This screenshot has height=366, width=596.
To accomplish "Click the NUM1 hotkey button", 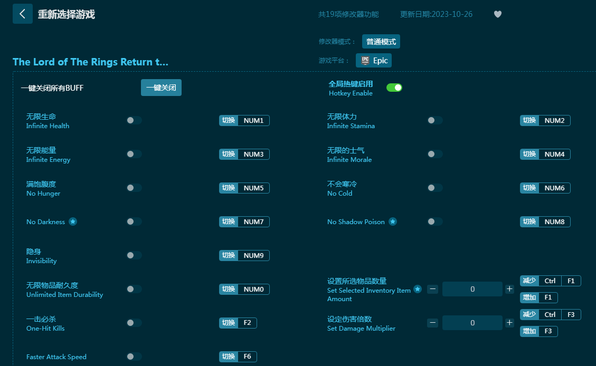I will click(244, 120).
